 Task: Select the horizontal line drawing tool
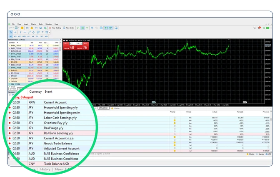pyautogui.click(x=25, y=32)
